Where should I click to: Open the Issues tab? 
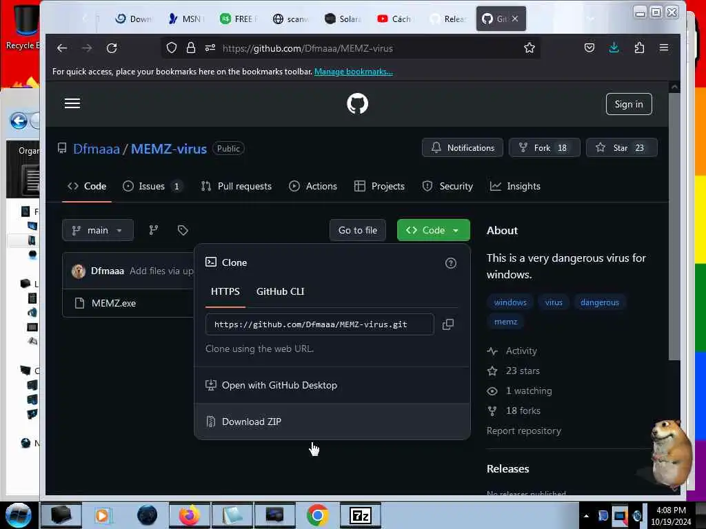click(x=153, y=186)
